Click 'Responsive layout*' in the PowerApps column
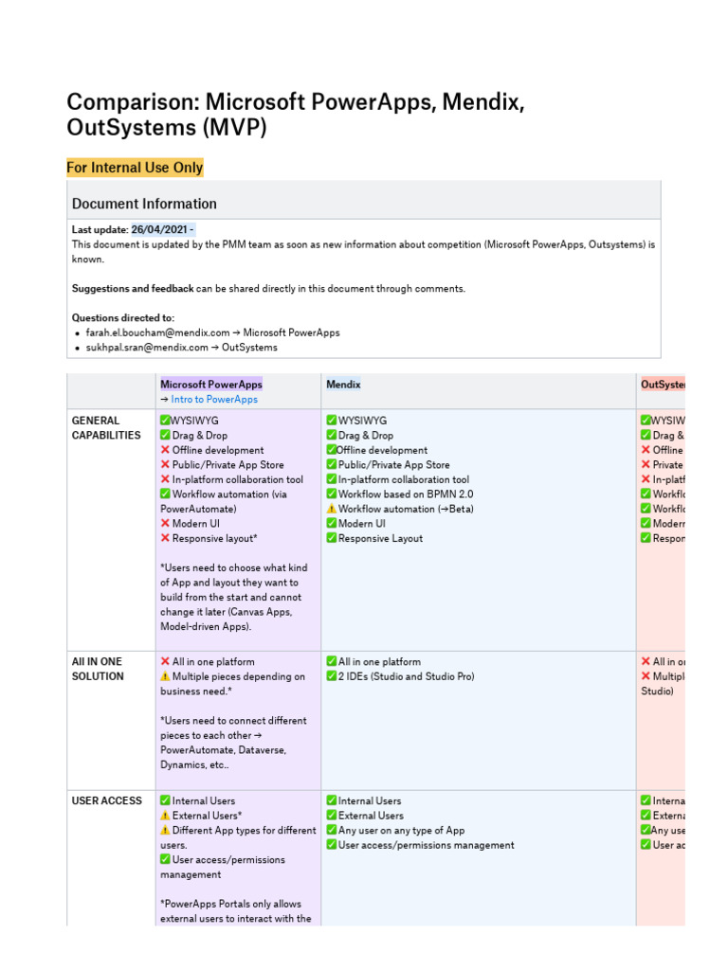Image resolution: width=728 pixels, height=970 pixels. pos(215,539)
